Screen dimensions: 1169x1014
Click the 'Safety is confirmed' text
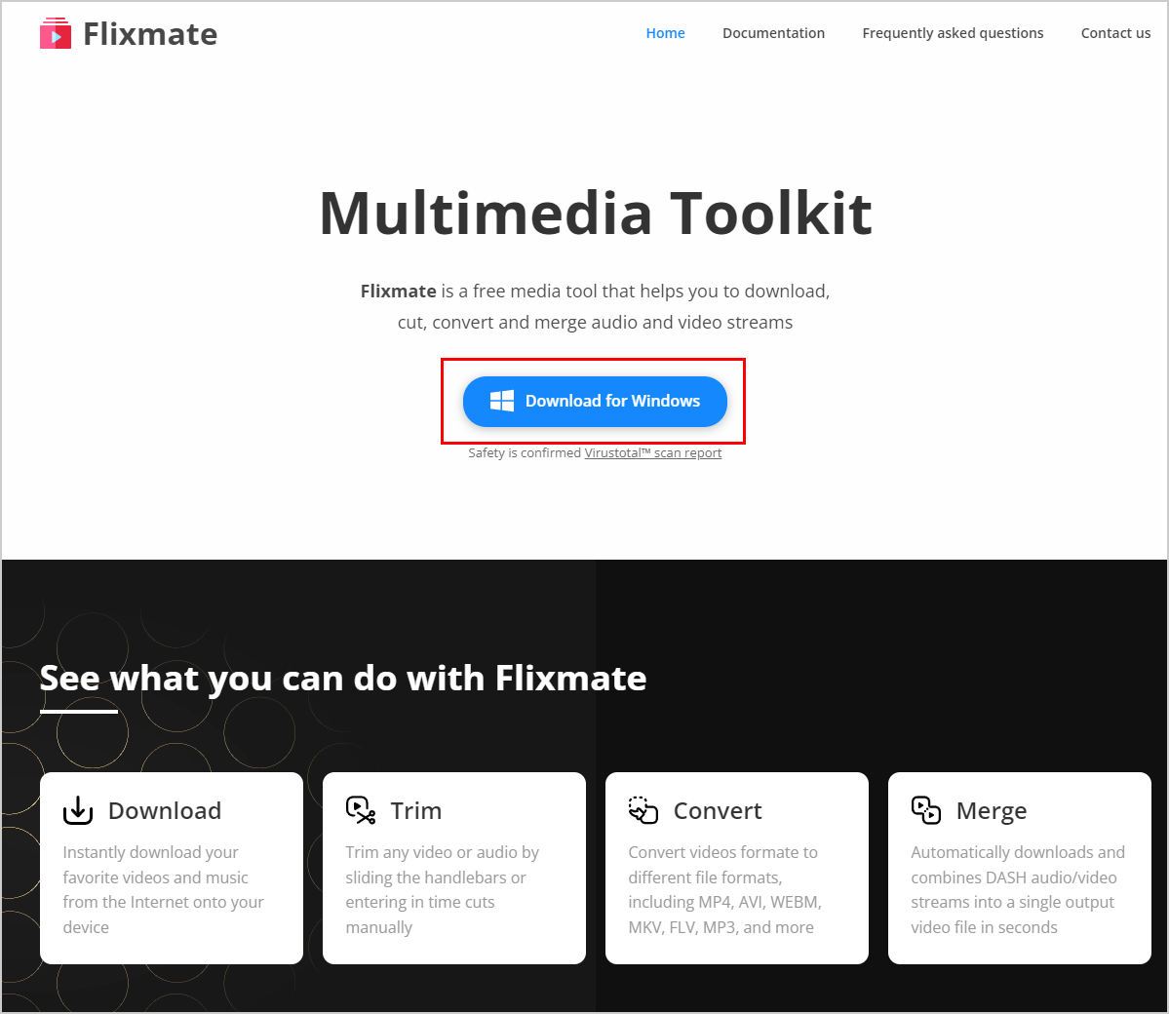[x=525, y=452]
